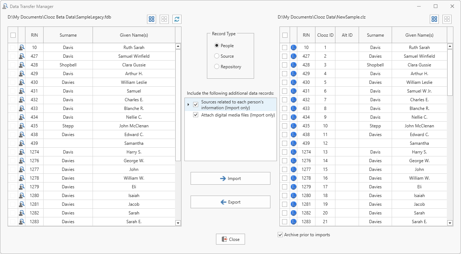
Task: Check the box for Clooz ID 5 row
Action: (285, 82)
